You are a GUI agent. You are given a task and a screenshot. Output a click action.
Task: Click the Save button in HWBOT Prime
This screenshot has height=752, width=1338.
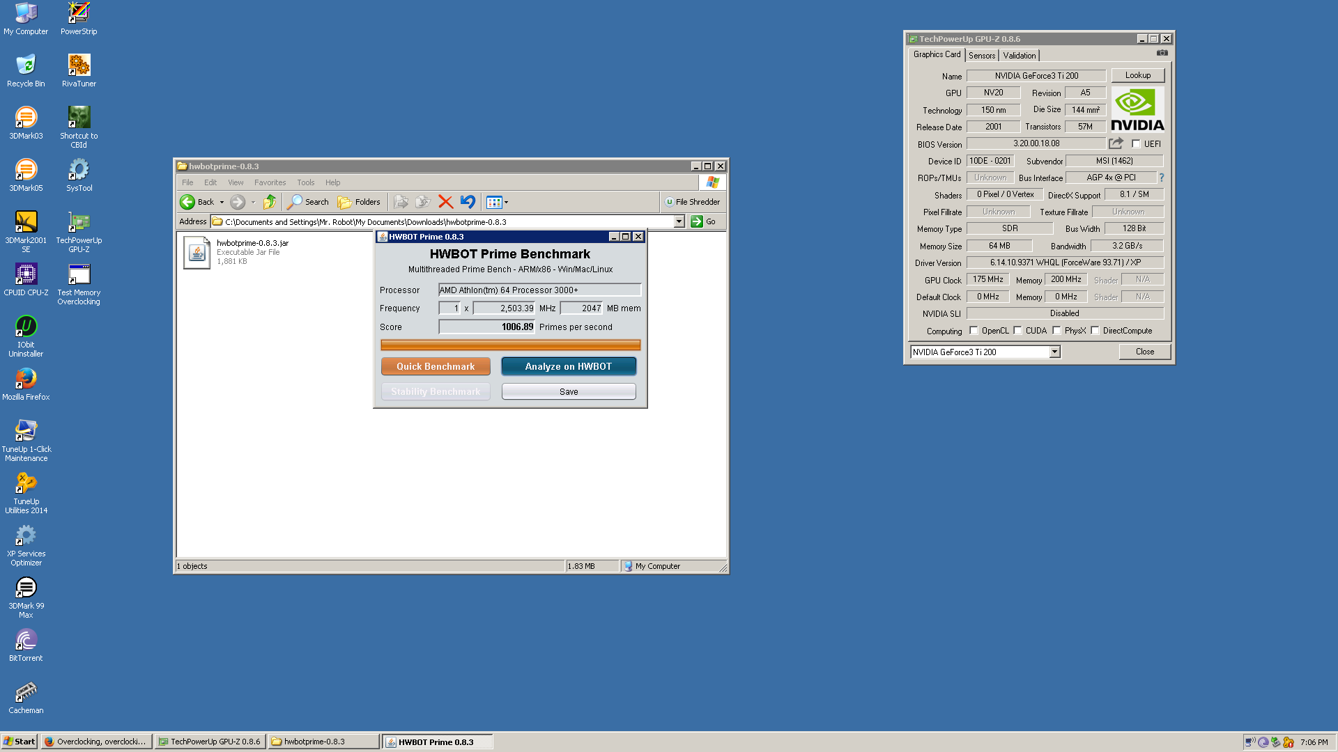pyautogui.click(x=569, y=391)
